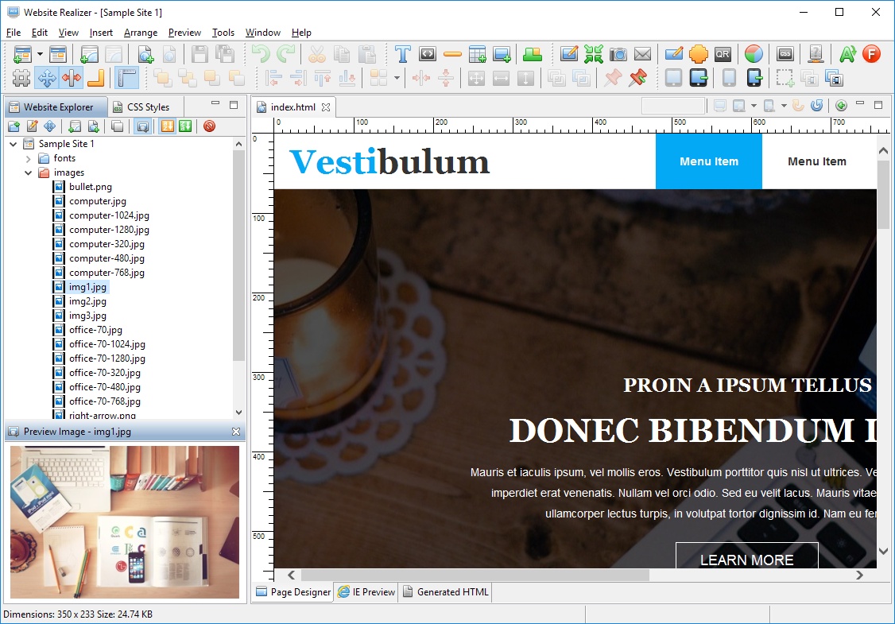Select img2.jpg in the images folder
This screenshot has height=624, width=895.
click(87, 301)
